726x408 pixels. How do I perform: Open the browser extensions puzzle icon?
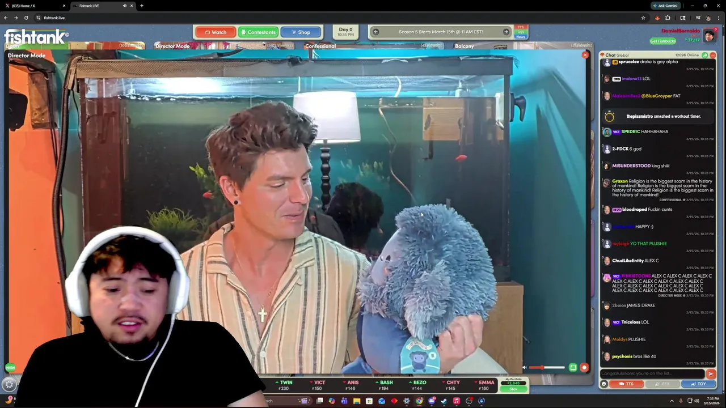pyautogui.click(x=668, y=18)
